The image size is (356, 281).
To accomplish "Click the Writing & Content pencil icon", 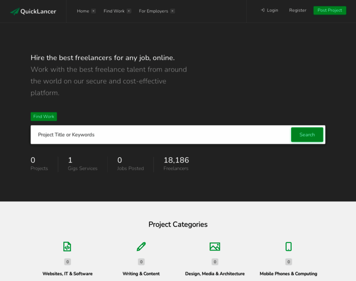I will [x=141, y=246].
